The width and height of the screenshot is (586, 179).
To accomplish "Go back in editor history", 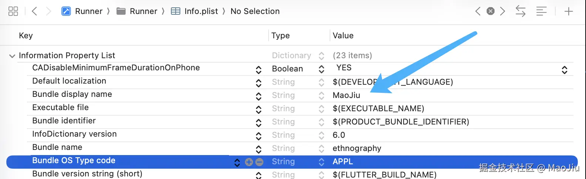I will tap(34, 11).
